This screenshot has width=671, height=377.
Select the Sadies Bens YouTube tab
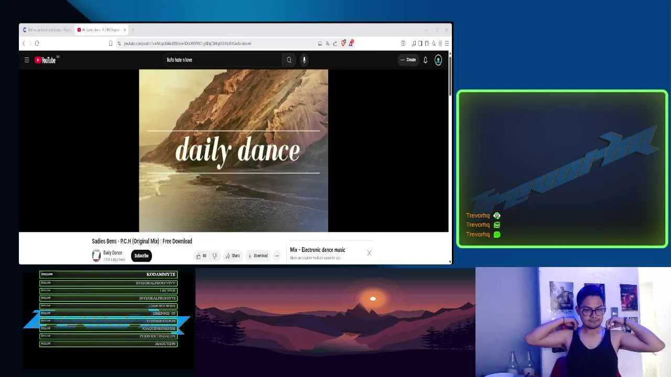tap(100, 30)
